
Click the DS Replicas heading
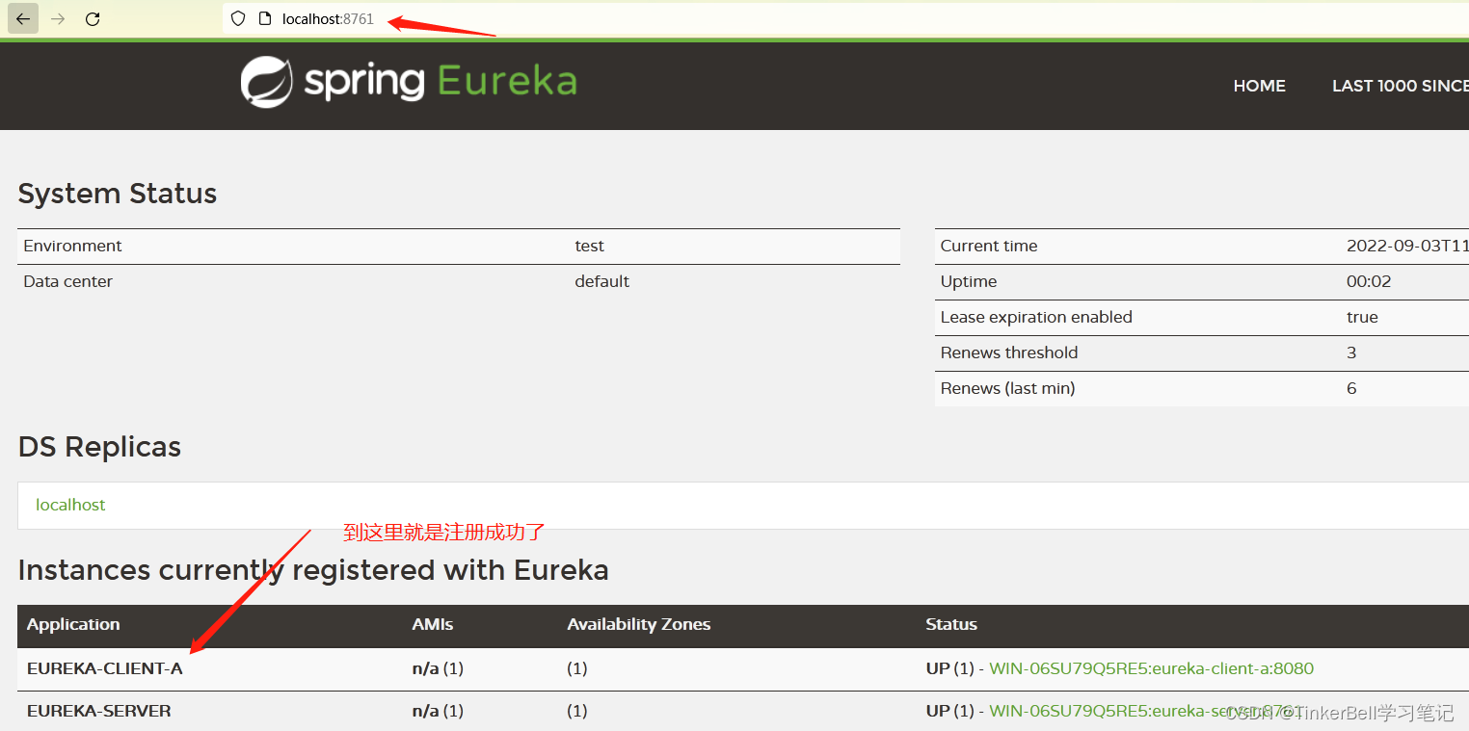[x=99, y=447]
